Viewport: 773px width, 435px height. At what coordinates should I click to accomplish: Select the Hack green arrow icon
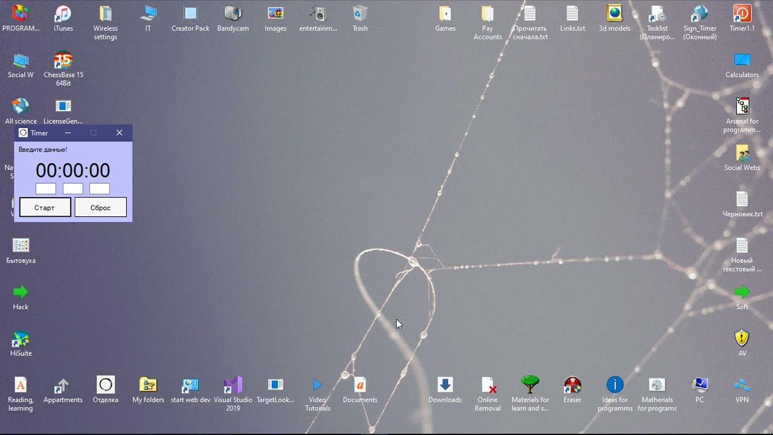(21, 292)
